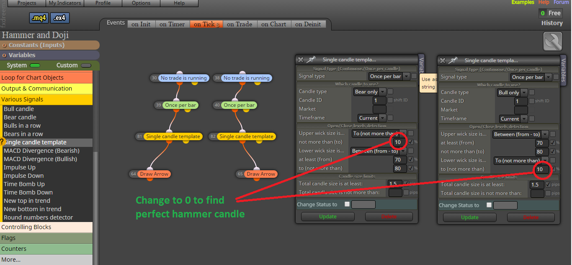
Task: Open the Projects menu
Action: pos(27,3)
